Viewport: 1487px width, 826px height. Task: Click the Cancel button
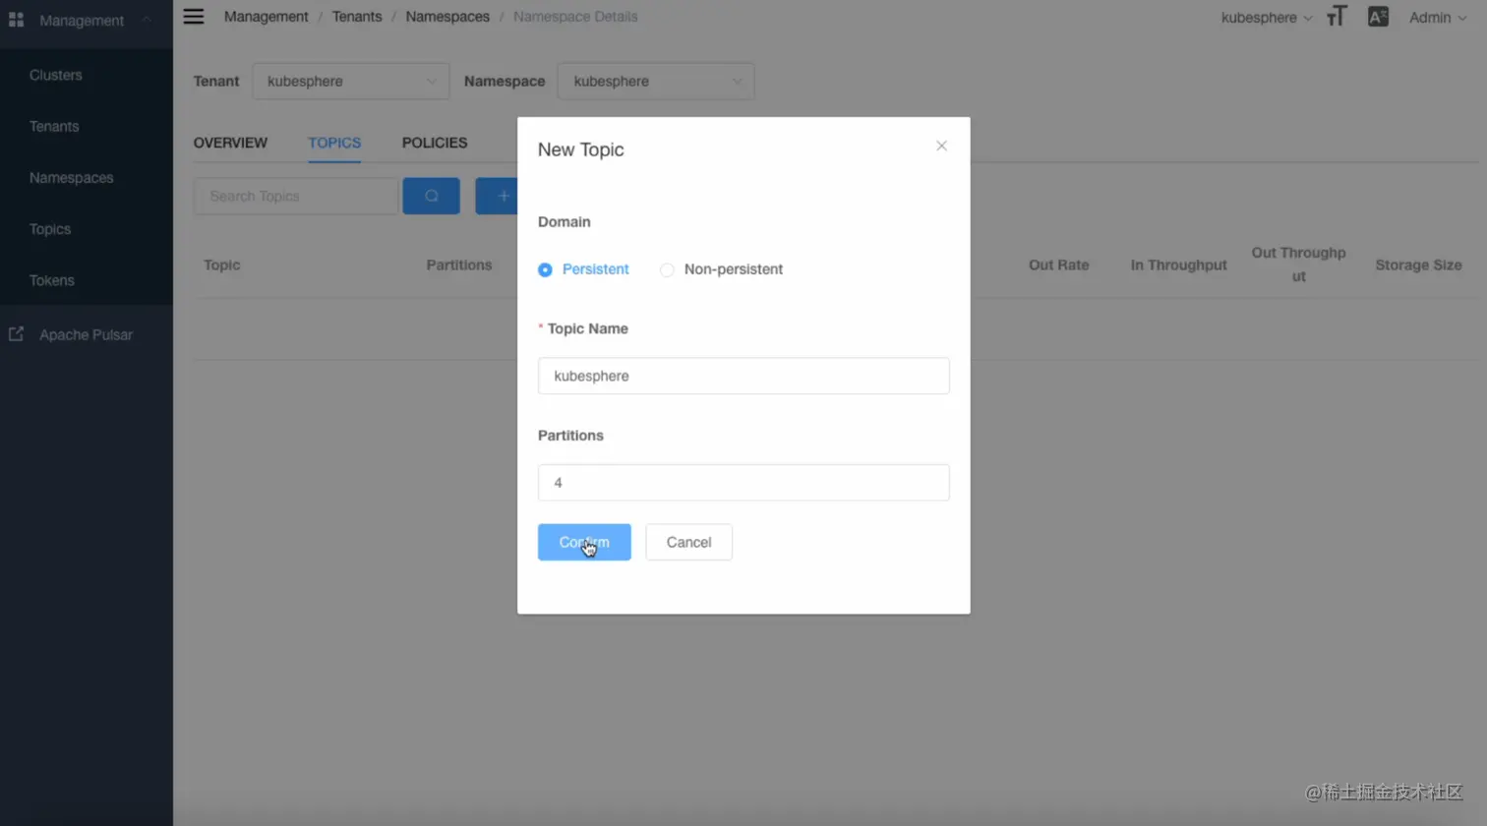pyautogui.click(x=688, y=542)
